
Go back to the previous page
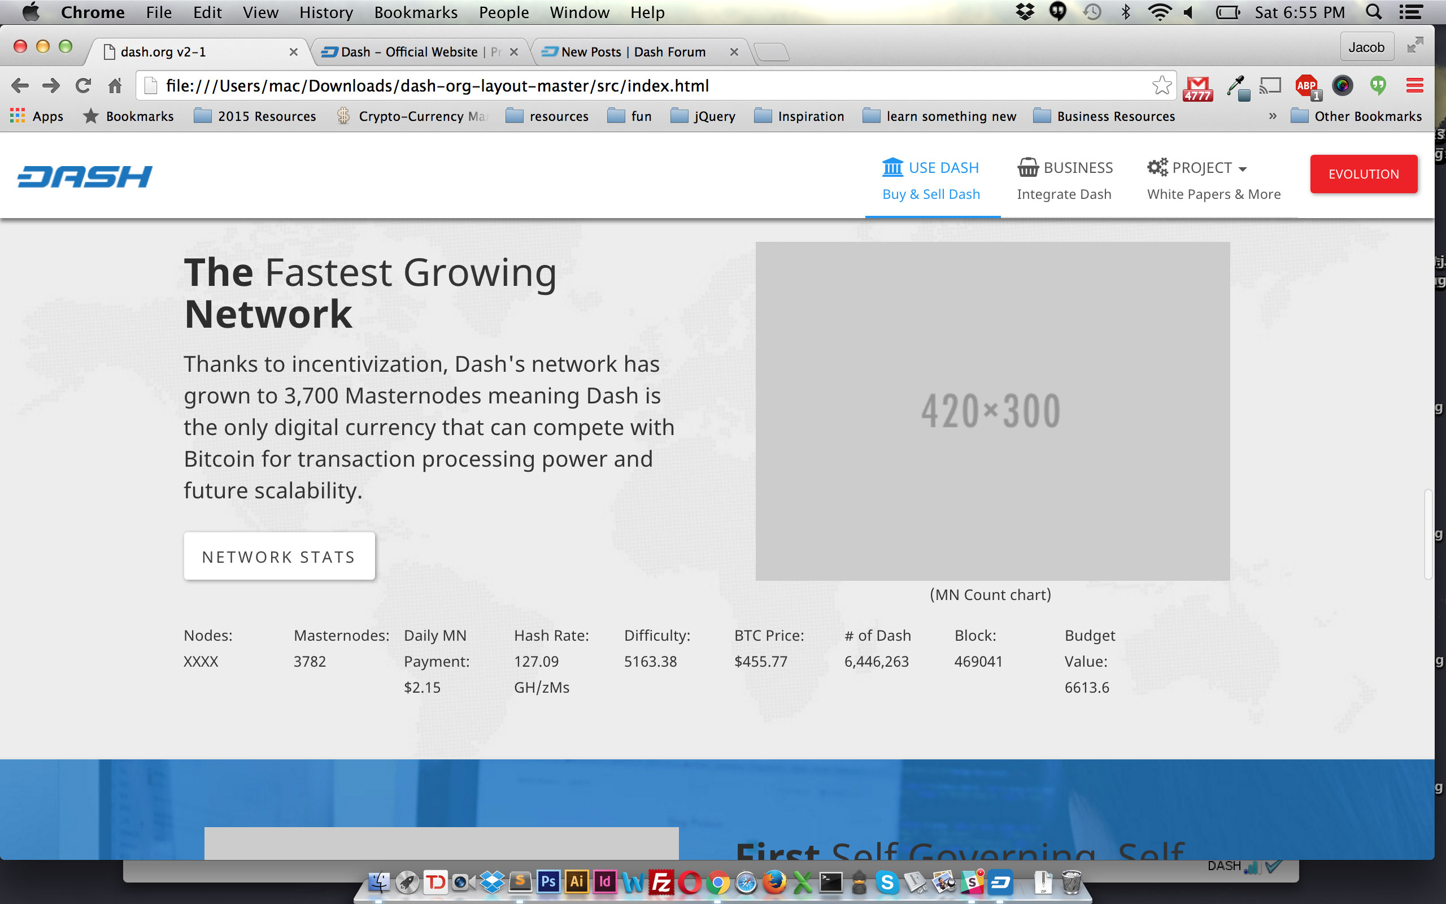[20, 85]
